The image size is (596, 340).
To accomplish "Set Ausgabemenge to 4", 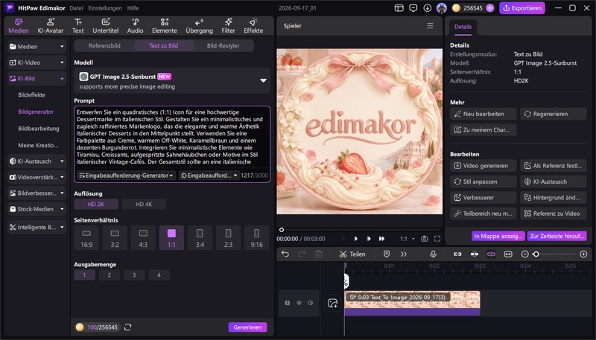I will pos(159,275).
